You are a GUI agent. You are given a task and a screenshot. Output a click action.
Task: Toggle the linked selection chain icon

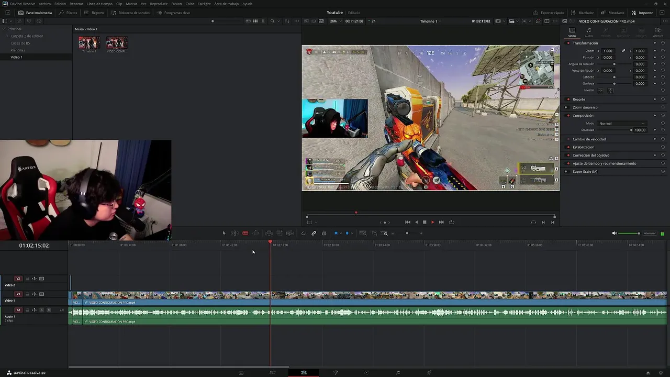tap(314, 233)
